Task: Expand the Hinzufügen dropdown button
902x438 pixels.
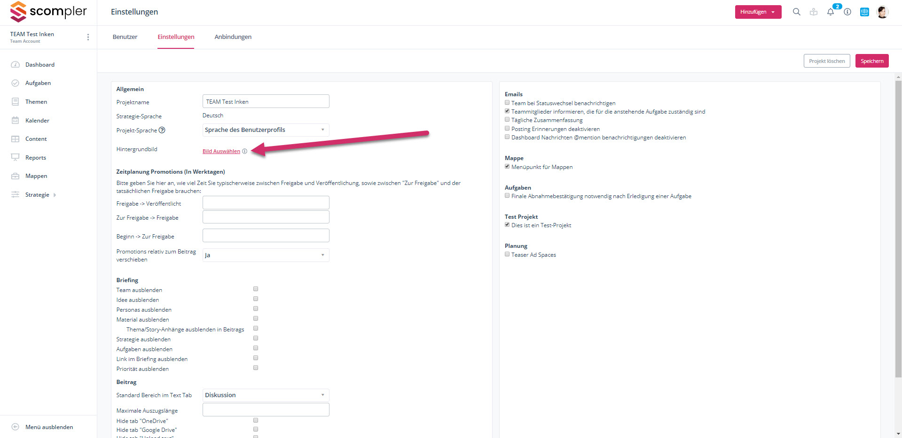Action: tap(758, 12)
